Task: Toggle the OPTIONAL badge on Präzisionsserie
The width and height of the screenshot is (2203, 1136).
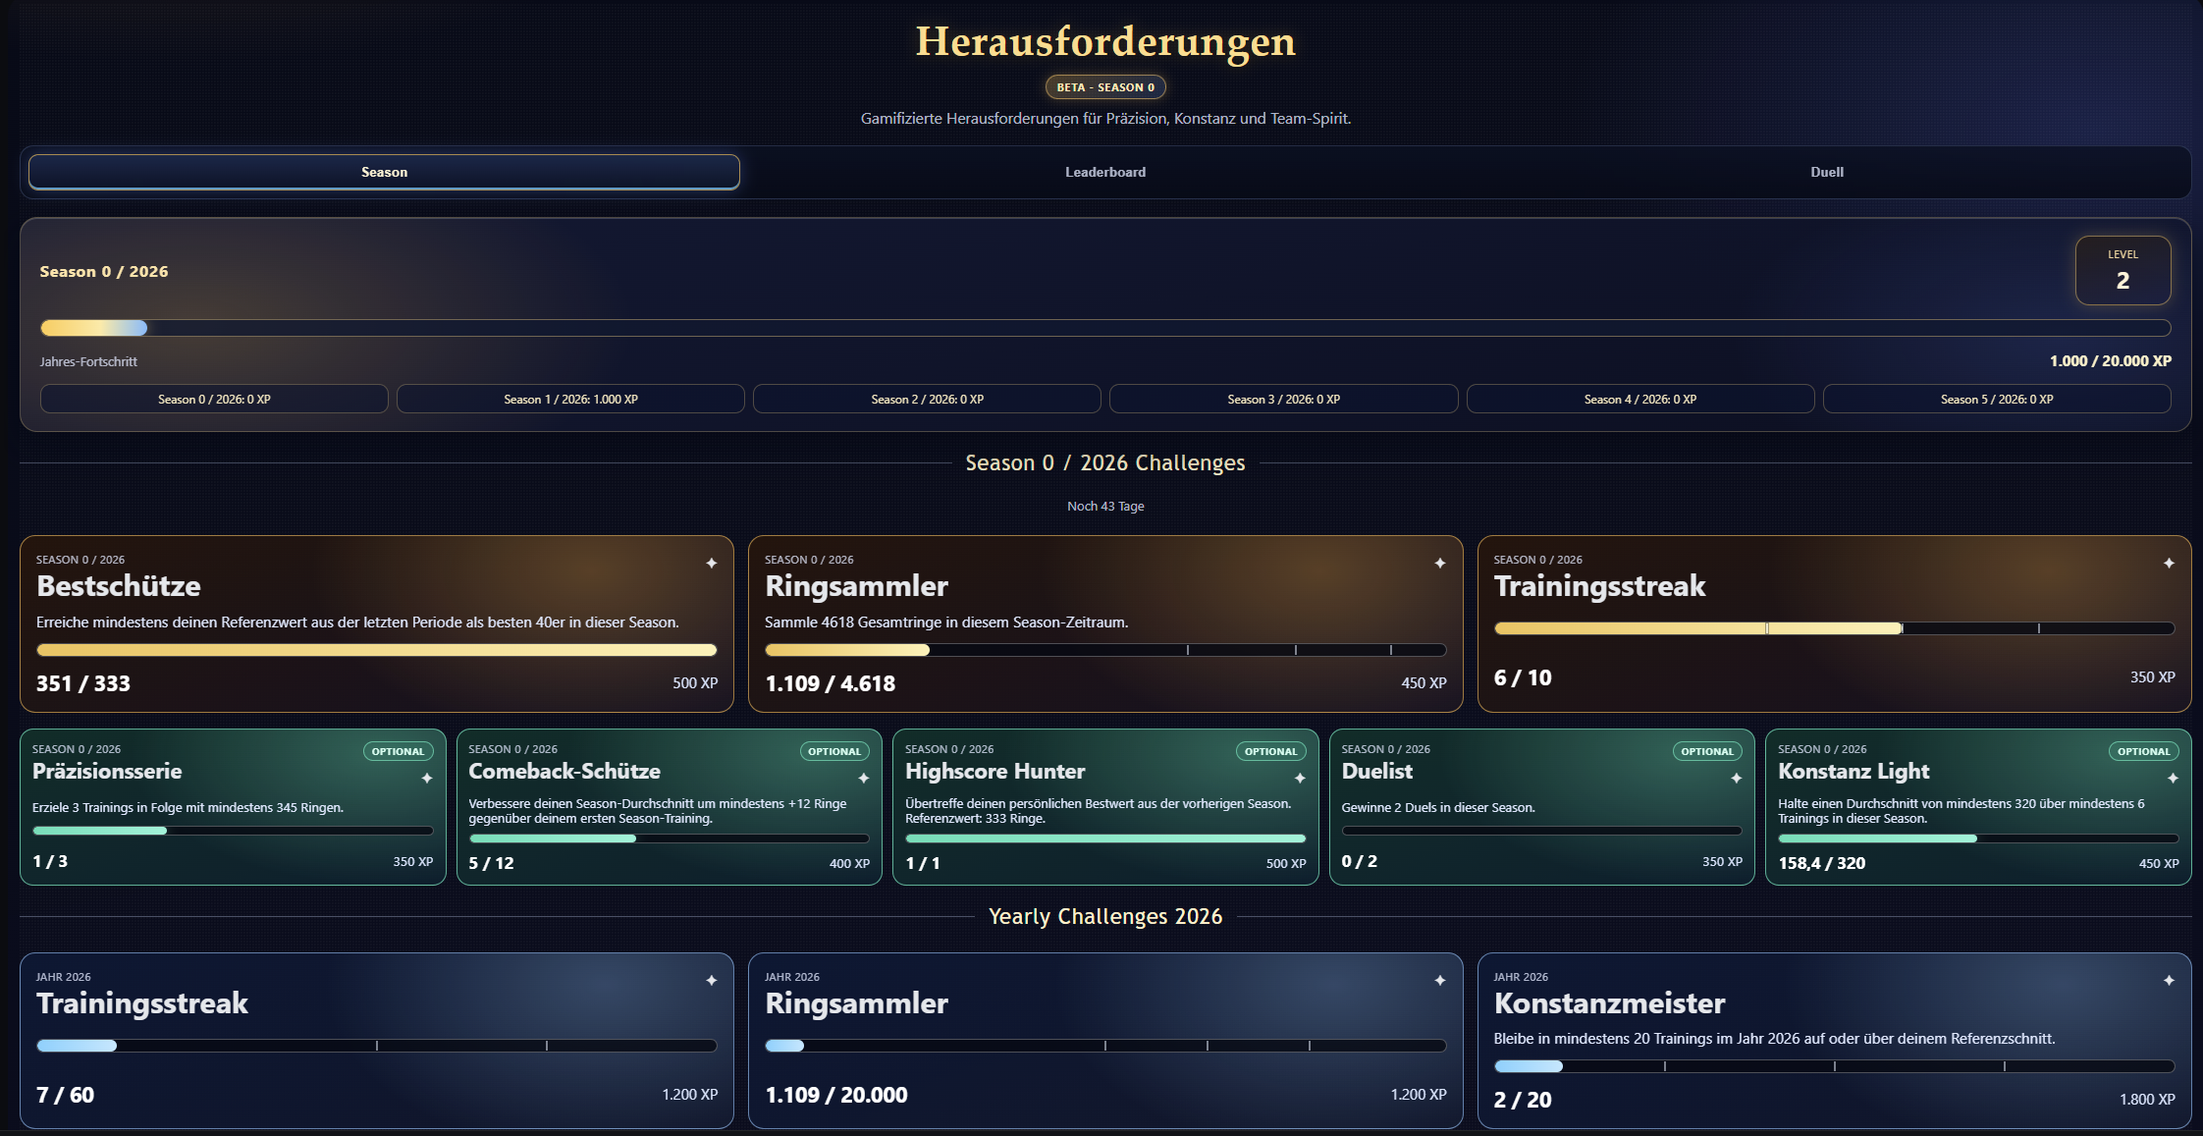Action: [x=399, y=750]
